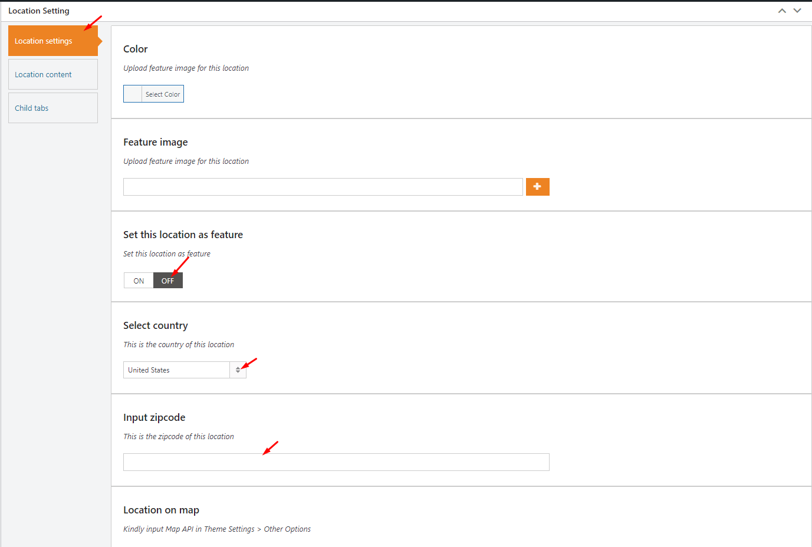Click the orange plus upload image button

click(538, 187)
